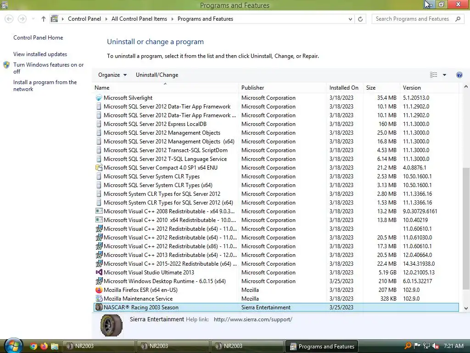Open the sierra.com support help link
The image size is (470, 353).
[253, 319]
